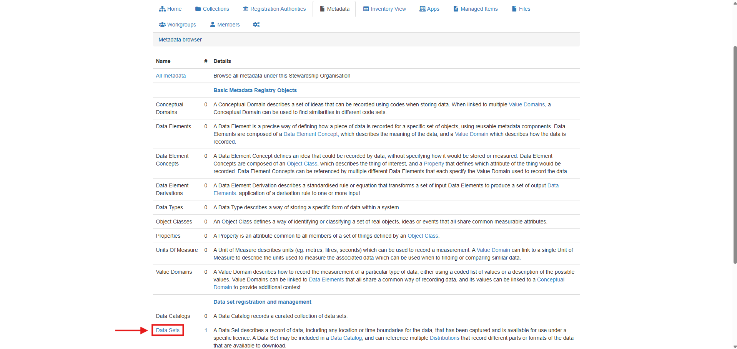Click the Metadata browser breadcrumb
737x349 pixels.
point(180,40)
